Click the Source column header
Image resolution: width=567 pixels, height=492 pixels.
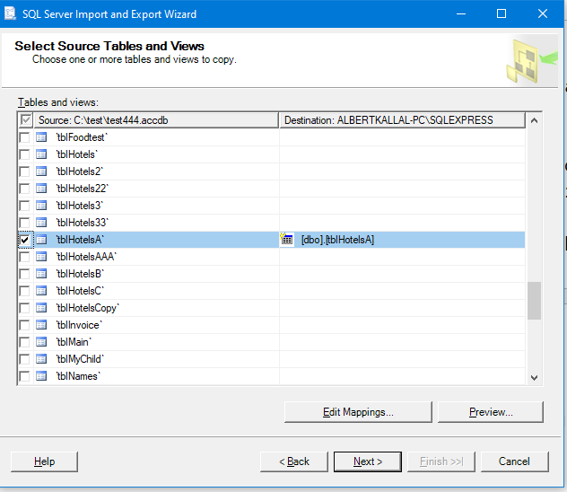(156, 120)
